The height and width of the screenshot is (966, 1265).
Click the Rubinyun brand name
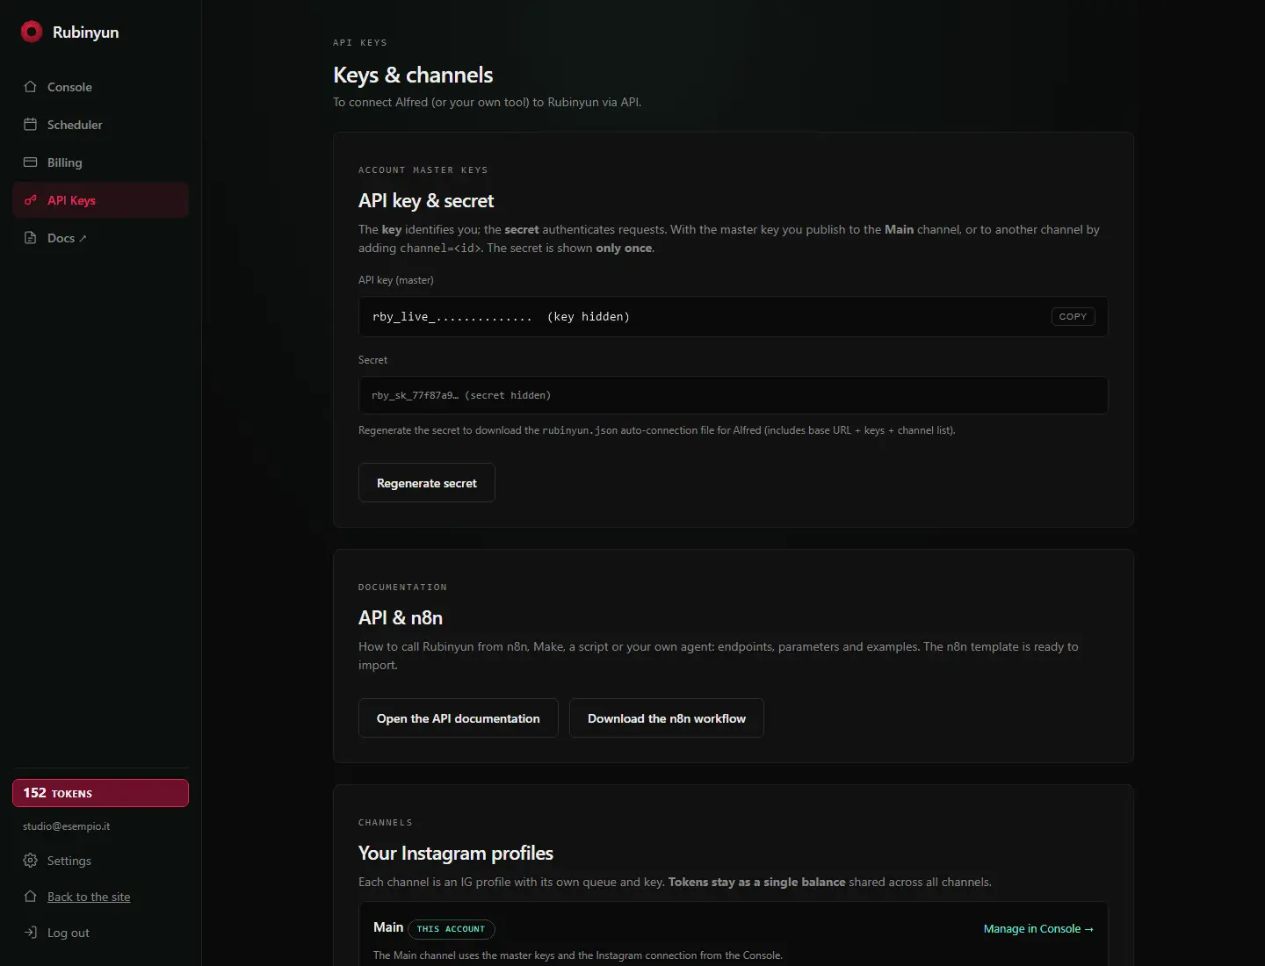(85, 32)
